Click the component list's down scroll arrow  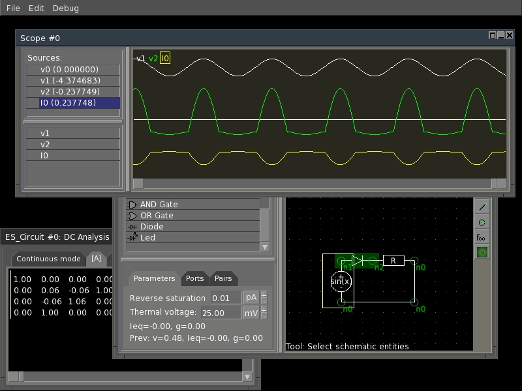coord(266,247)
